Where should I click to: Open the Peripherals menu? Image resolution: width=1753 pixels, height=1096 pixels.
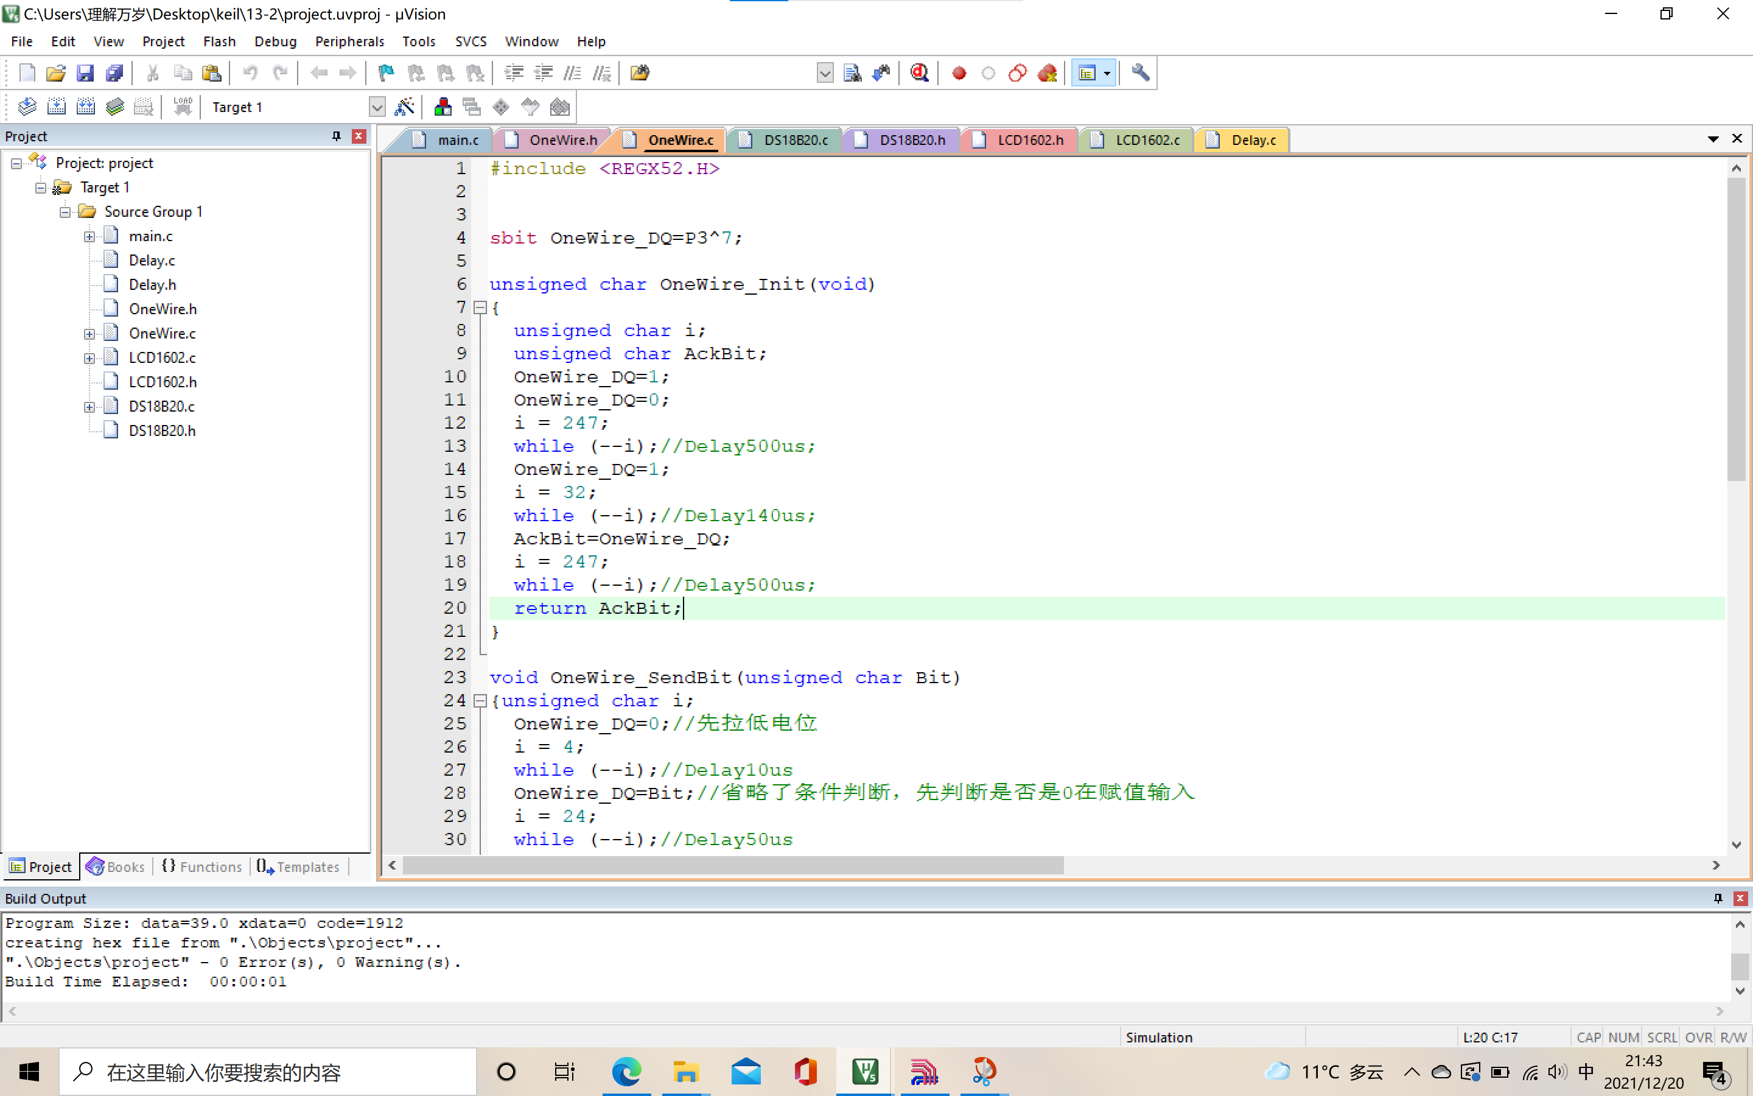click(349, 41)
